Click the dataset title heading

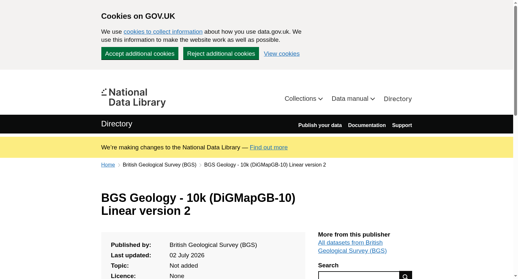tap(198, 204)
